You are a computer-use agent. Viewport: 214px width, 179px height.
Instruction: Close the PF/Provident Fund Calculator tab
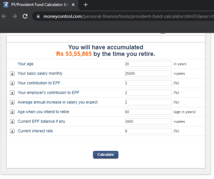click(x=73, y=5)
